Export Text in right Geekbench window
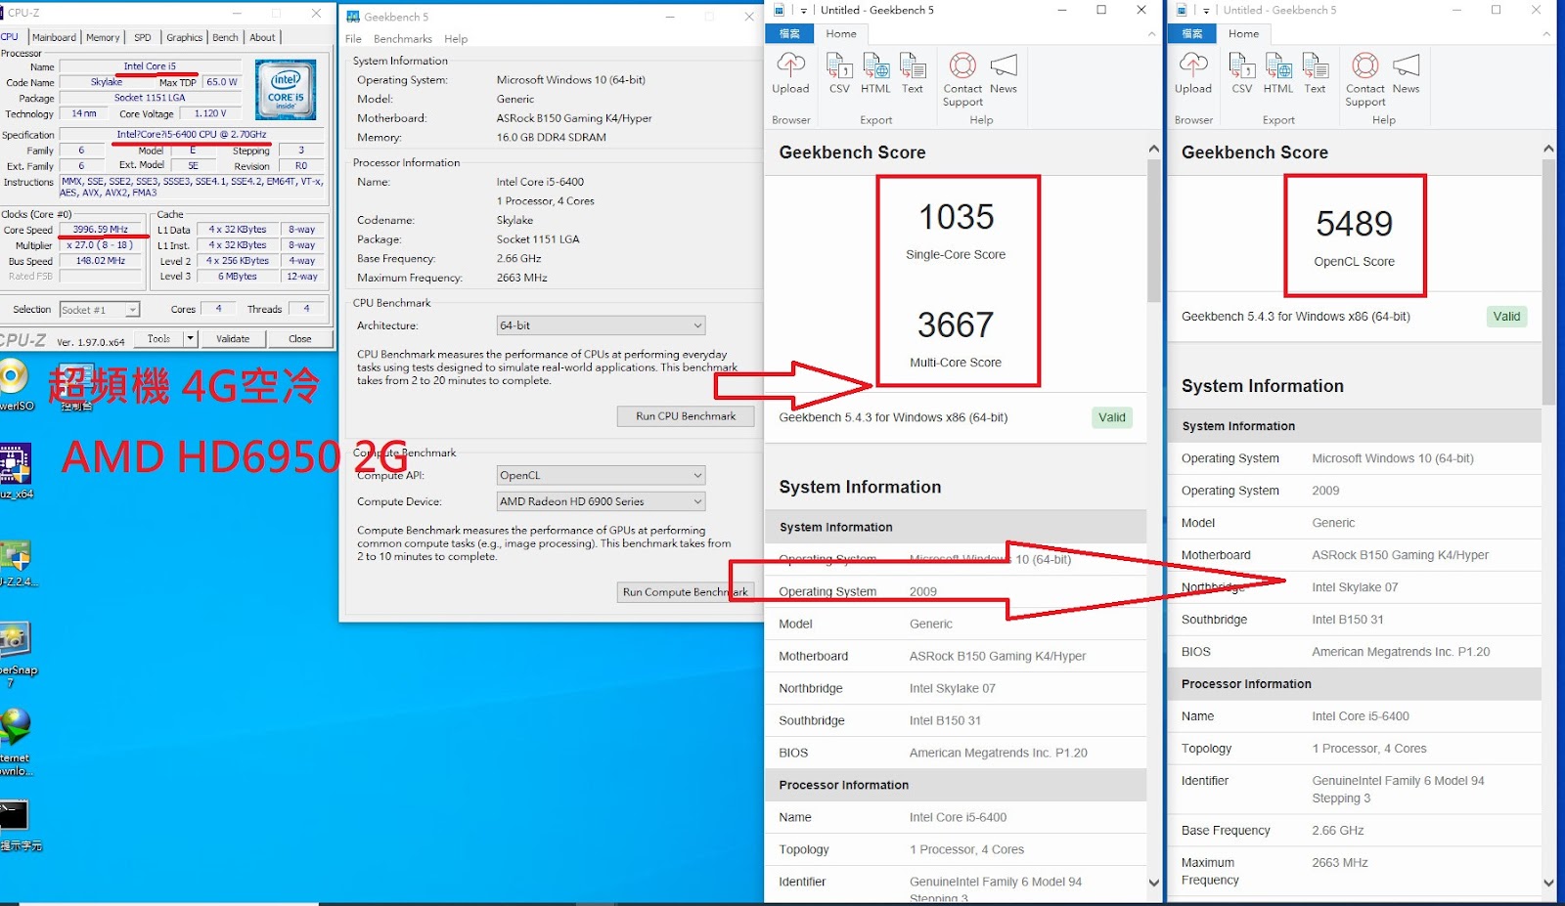This screenshot has height=906, width=1565. pyautogui.click(x=1316, y=65)
